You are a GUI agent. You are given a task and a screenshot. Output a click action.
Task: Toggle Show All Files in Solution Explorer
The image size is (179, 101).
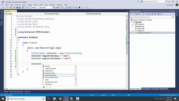[155, 14]
